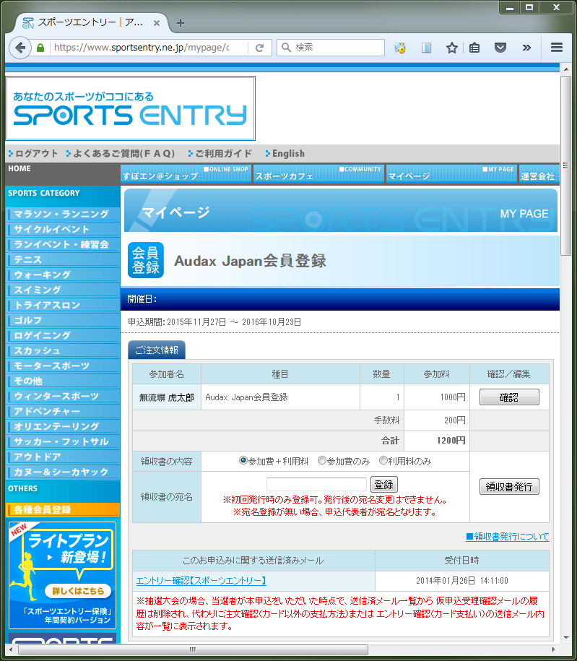
Task: Select オリエンテーリング category
Action: (x=64, y=427)
